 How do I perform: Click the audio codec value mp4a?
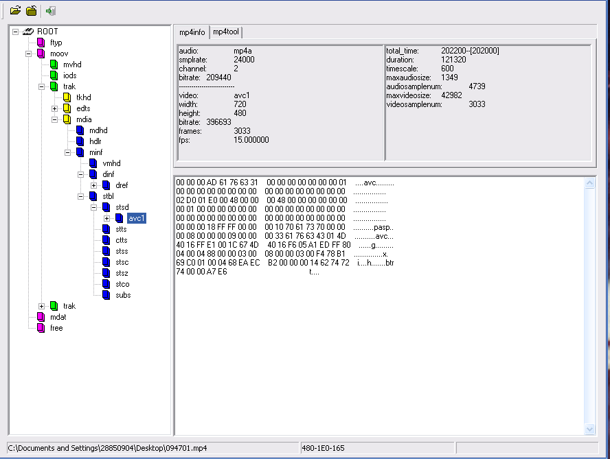(242, 51)
